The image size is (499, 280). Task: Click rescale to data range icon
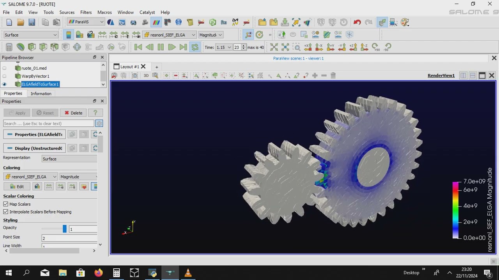(102, 35)
